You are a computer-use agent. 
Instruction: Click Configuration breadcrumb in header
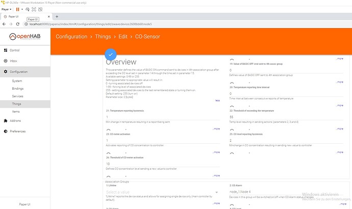click(71, 37)
